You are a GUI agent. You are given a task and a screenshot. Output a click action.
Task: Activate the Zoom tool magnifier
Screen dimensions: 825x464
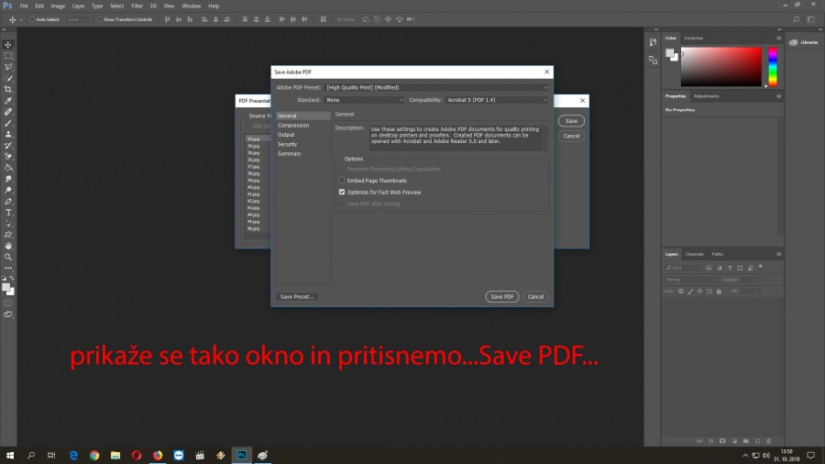point(8,257)
